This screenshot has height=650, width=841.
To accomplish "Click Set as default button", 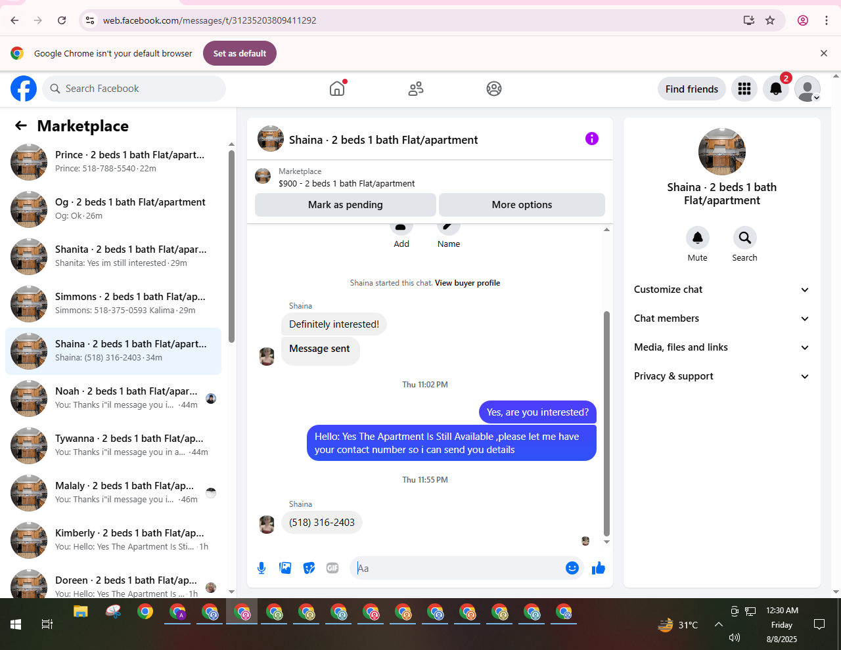I will (x=240, y=53).
